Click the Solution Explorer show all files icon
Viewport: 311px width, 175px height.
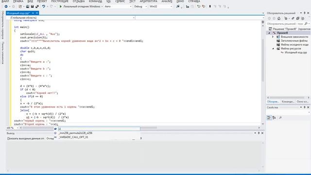point(303,18)
